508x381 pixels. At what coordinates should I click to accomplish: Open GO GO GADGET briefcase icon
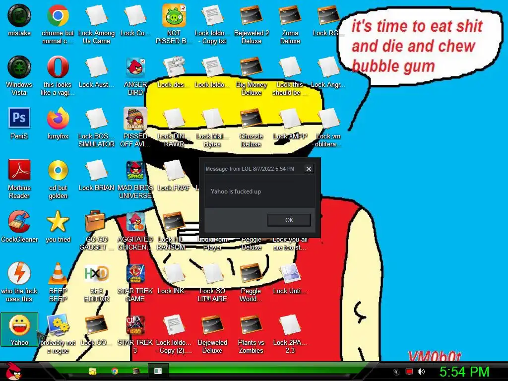click(97, 230)
